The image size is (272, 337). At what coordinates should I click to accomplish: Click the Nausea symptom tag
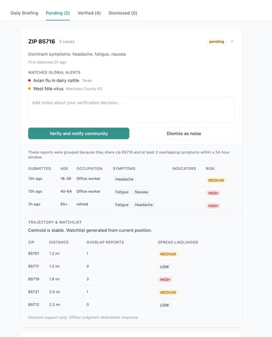coord(141,192)
